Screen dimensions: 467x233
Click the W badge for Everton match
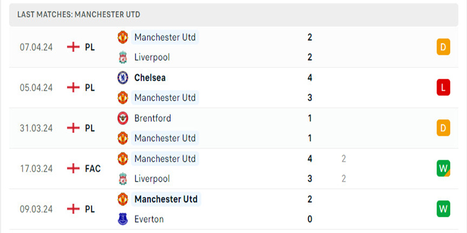443,209
